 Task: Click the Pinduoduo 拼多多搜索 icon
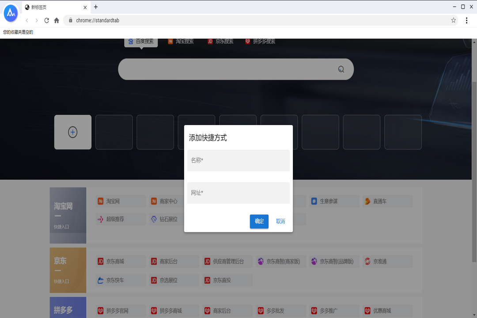coord(247,41)
